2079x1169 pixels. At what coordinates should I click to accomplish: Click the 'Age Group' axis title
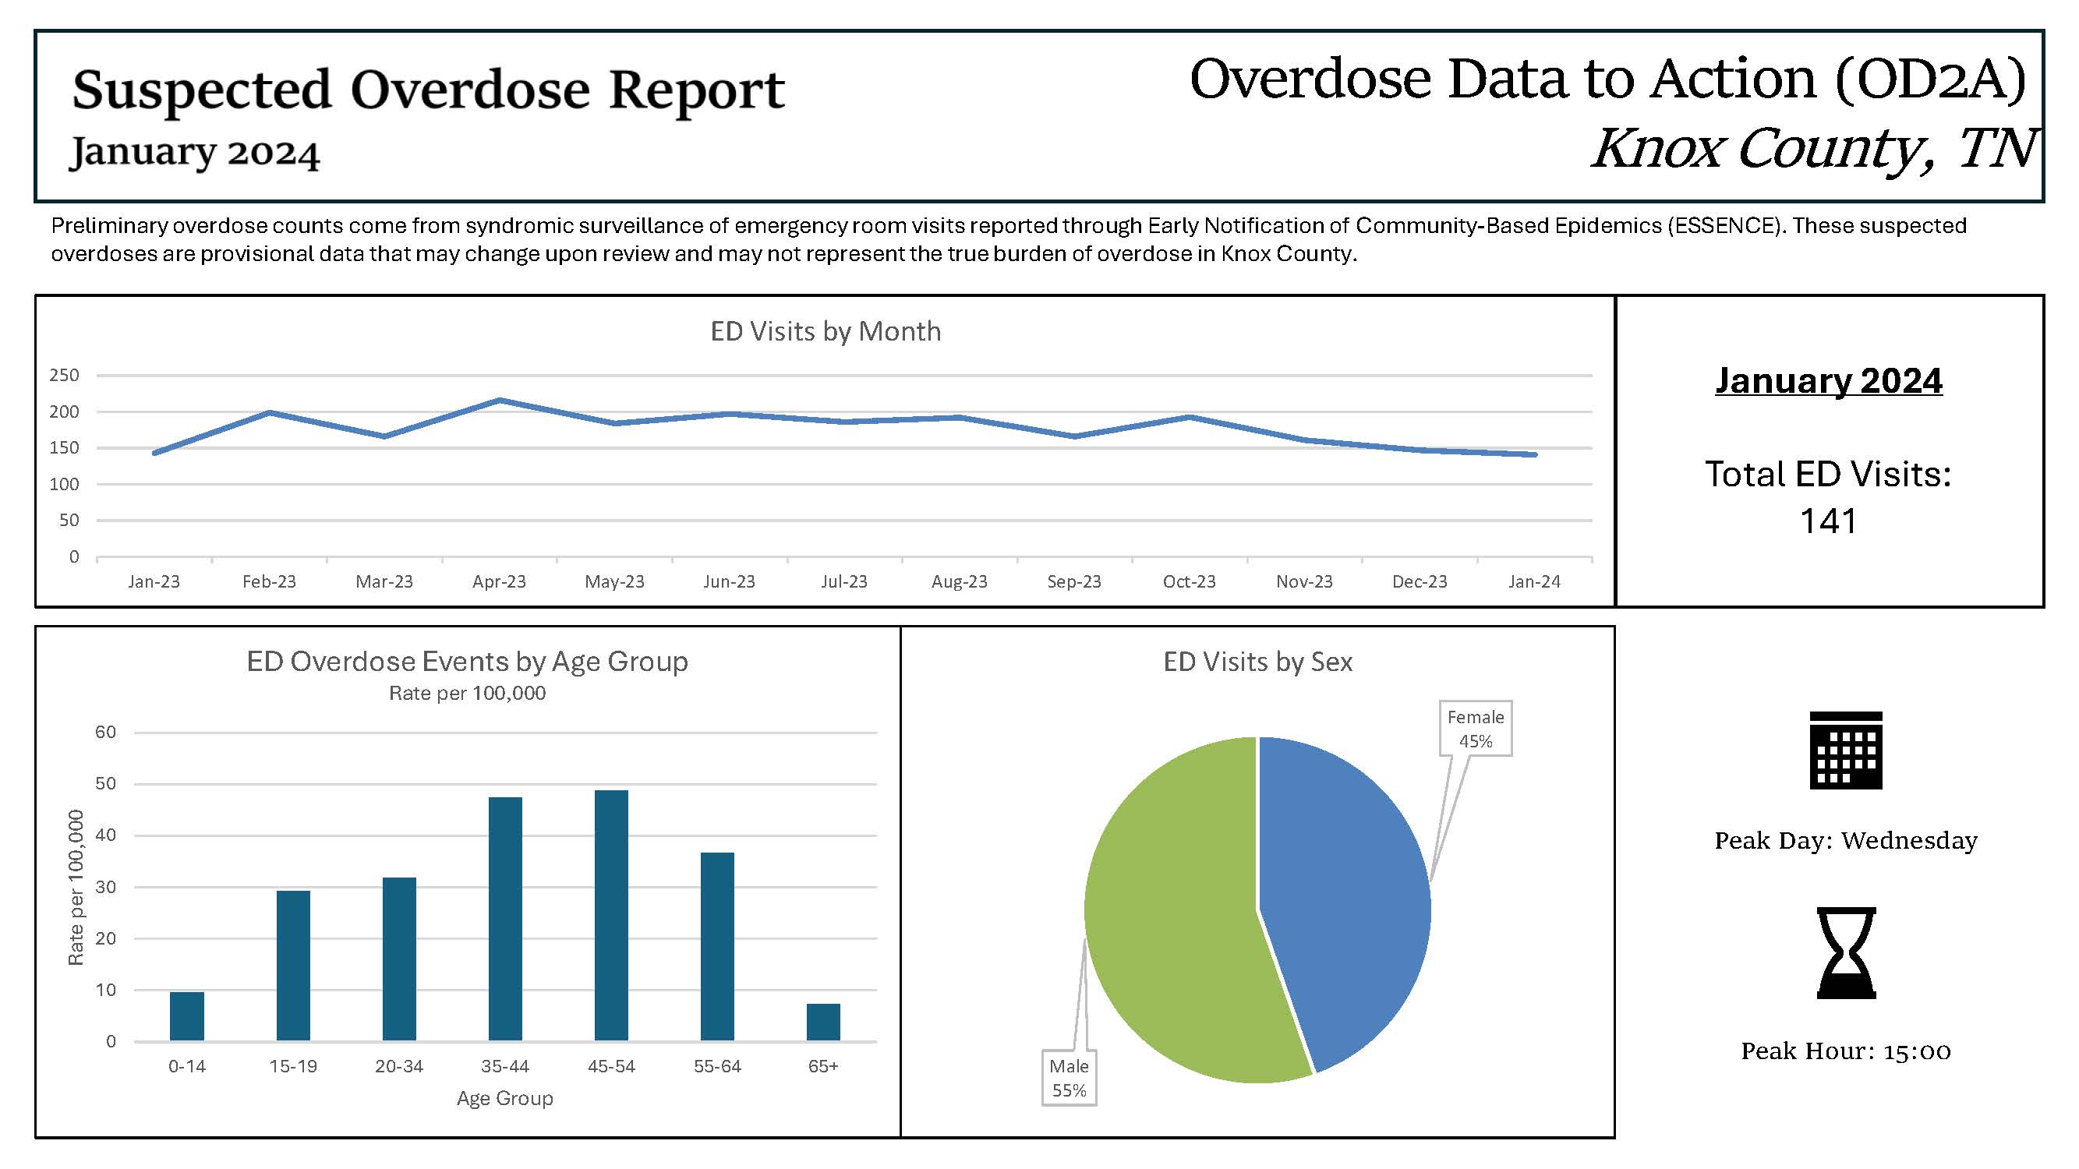coord(505,1098)
